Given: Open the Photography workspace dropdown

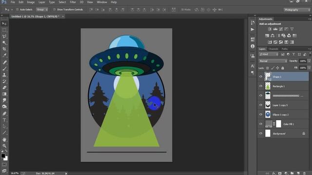Looking at the screenshot, I should click(x=297, y=10).
